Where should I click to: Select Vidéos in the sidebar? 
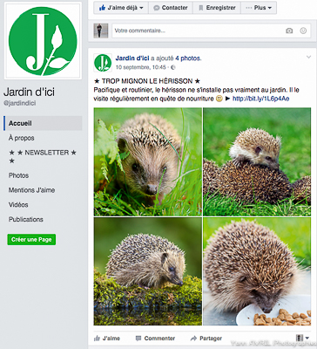pyautogui.click(x=18, y=205)
